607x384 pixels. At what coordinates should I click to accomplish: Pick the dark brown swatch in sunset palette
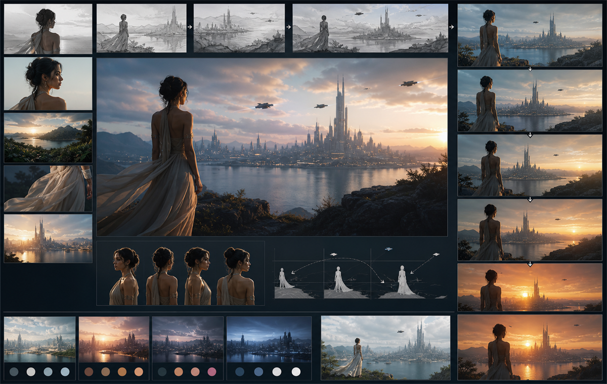coord(89,371)
